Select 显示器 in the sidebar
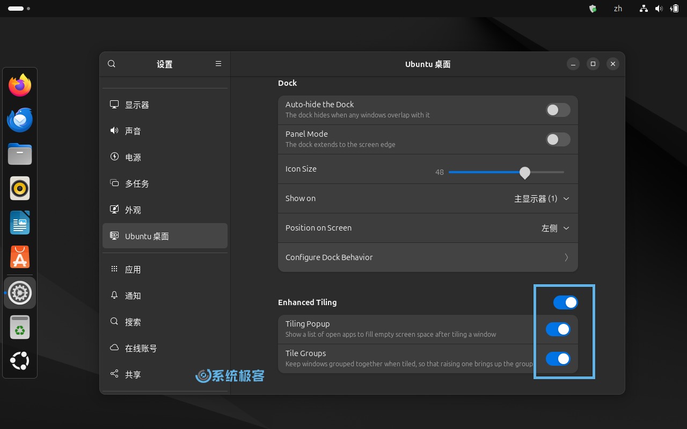 pyautogui.click(x=165, y=105)
